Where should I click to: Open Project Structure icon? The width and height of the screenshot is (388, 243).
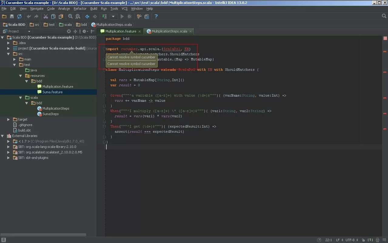[x=147, y=16]
